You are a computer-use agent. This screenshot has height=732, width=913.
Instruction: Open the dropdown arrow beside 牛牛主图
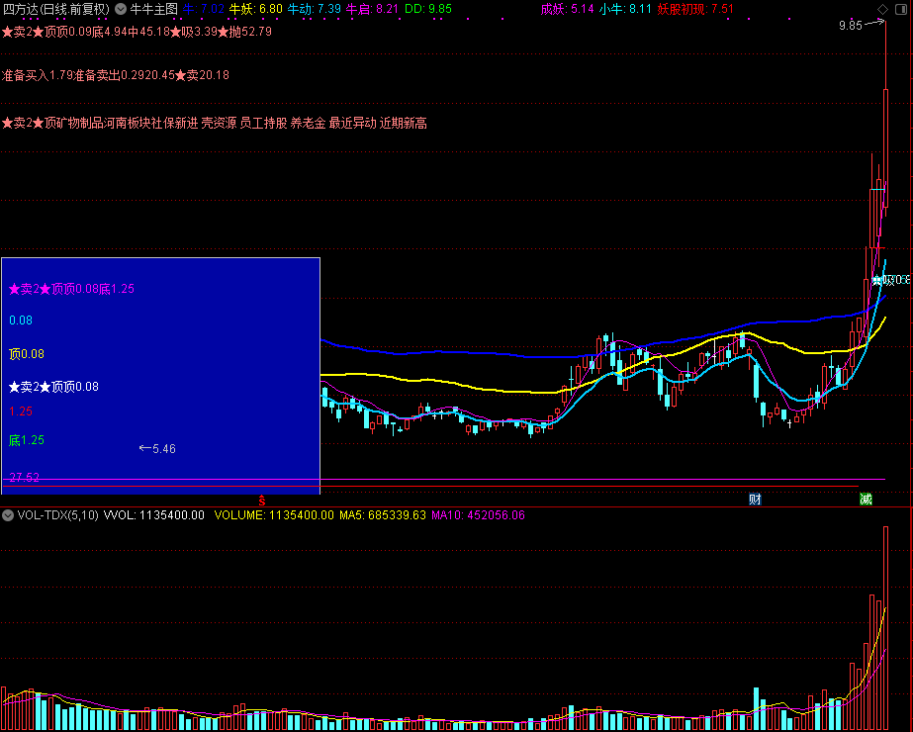pos(120,9)
